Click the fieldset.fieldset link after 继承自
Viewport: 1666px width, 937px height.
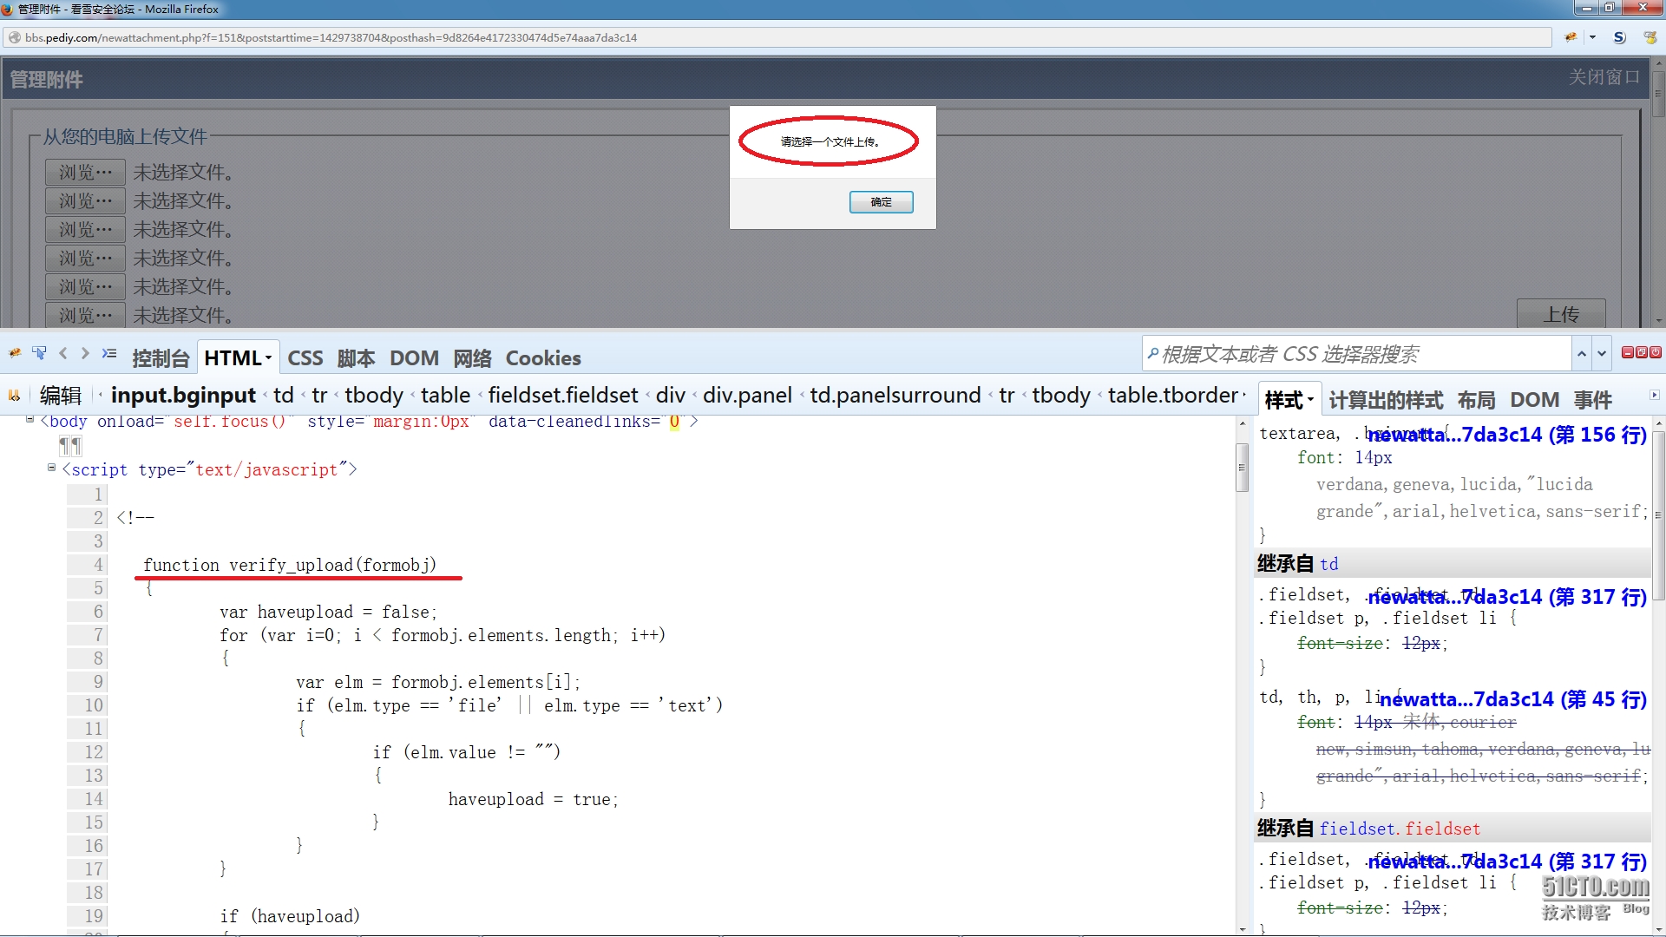point(1400,829)
